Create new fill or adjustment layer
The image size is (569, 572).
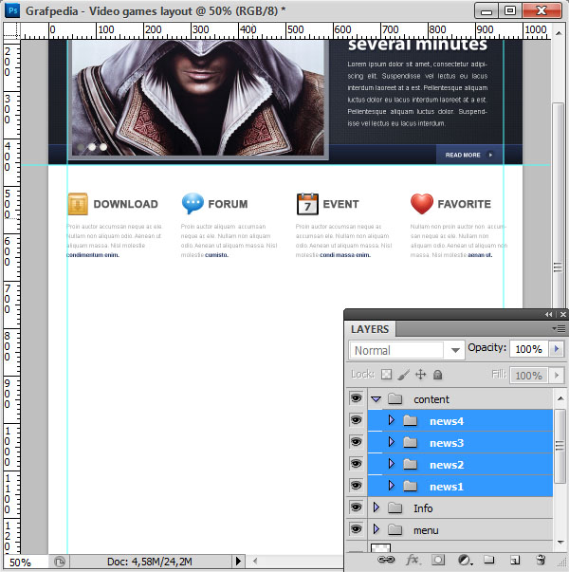(x=464, y=560)
